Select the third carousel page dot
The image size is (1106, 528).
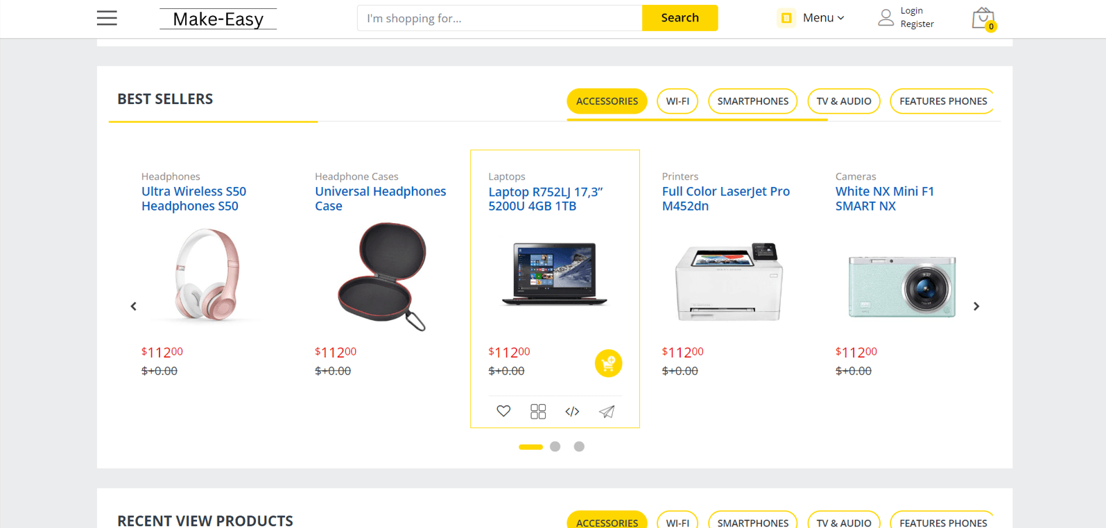coord(579,447)
